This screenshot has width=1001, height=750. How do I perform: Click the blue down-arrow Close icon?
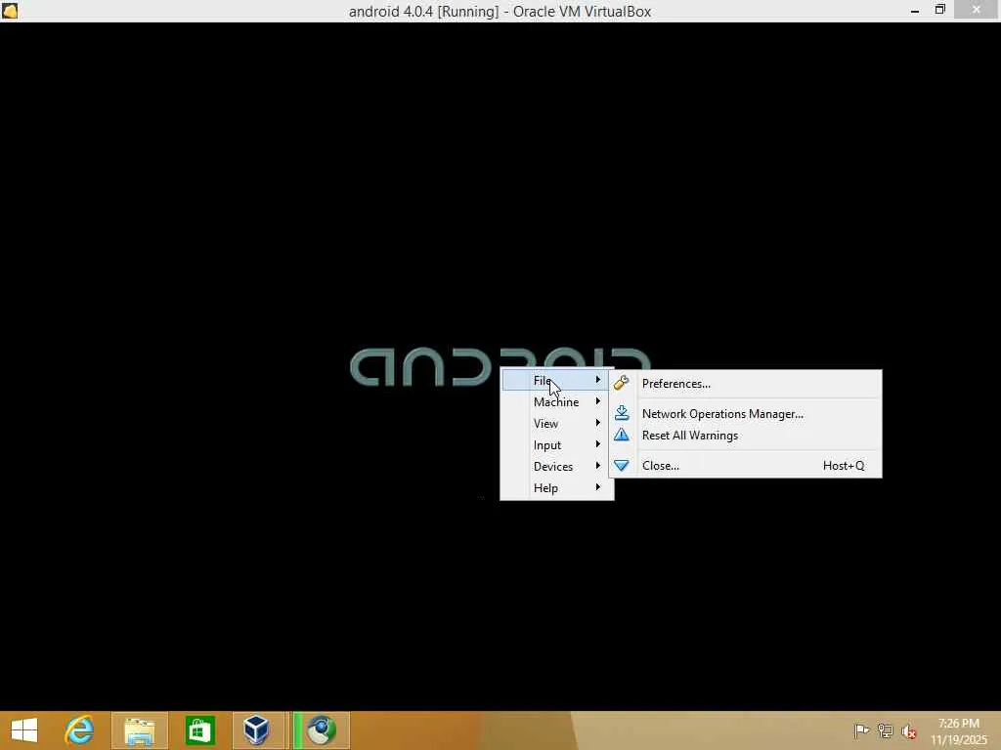point(621,466)
